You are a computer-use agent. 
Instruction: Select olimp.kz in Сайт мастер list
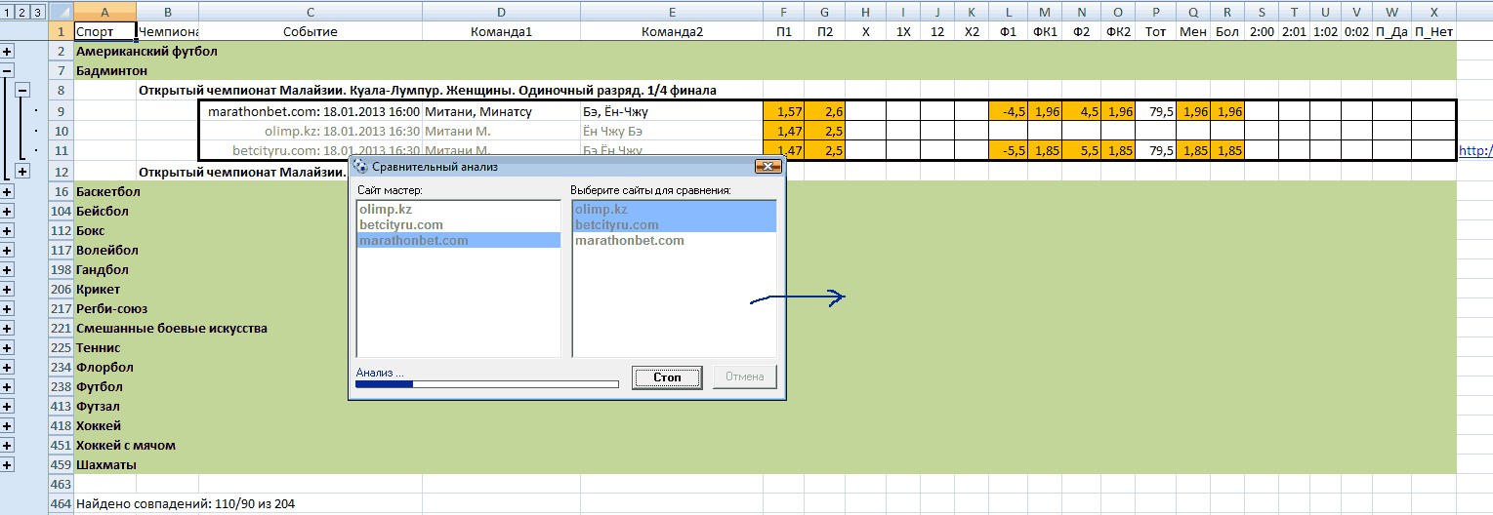click(x=459, y=209)
